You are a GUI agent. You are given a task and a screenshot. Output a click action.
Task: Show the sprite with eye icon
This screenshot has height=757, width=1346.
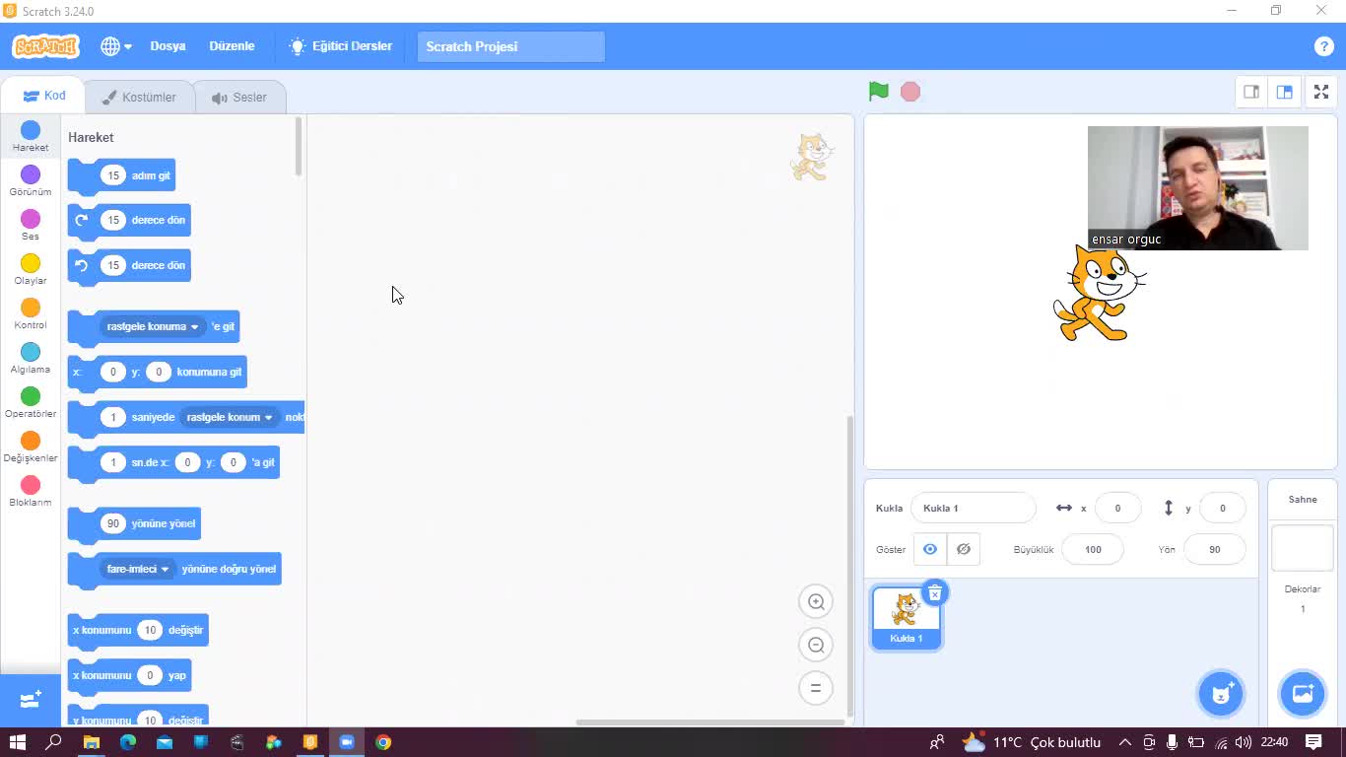coord(930,549)
